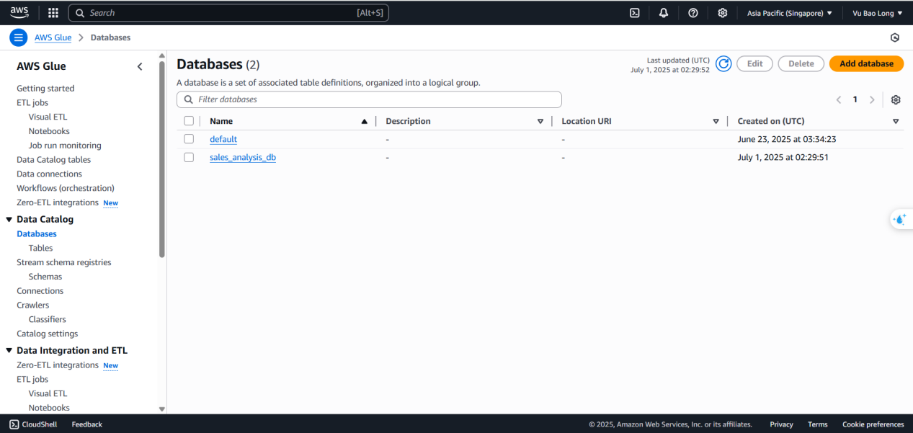The image size is (913, 433).
Task: Toggle the hamburger navigation menu
Action: point(18,37)
